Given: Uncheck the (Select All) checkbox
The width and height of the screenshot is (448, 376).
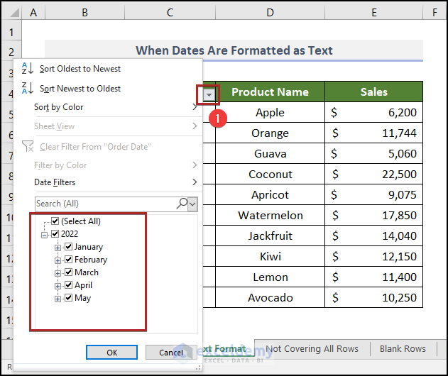Looking at the screenshot, I should [55, 221].
